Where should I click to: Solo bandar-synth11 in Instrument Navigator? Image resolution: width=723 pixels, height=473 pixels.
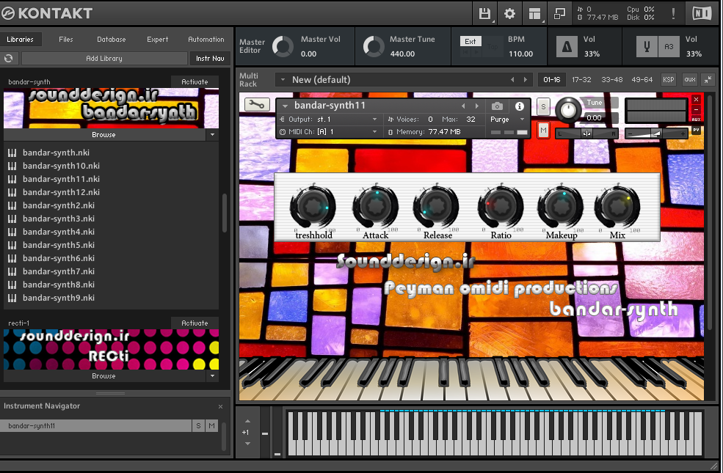pos(198,425)
